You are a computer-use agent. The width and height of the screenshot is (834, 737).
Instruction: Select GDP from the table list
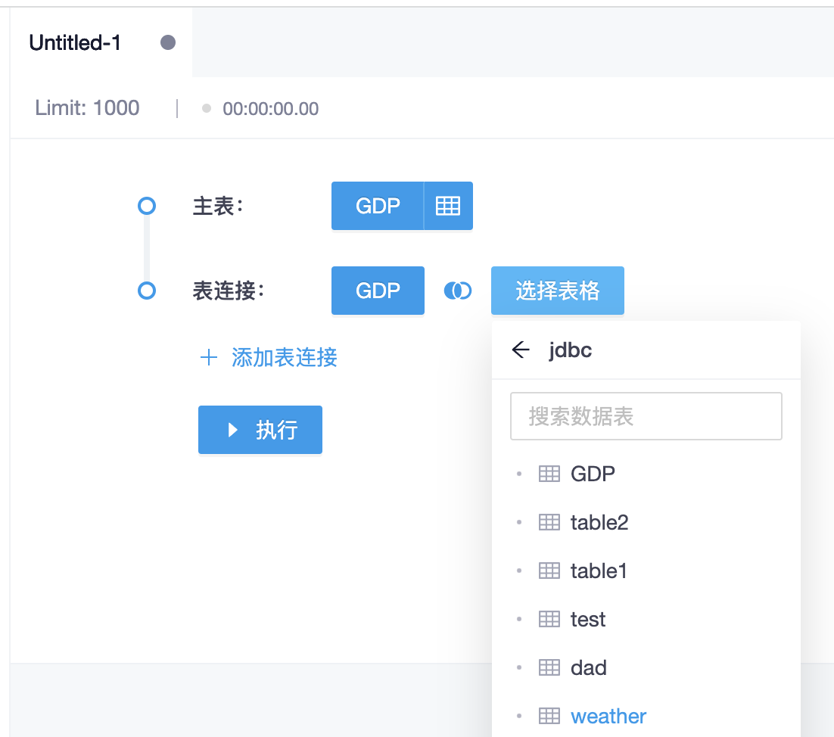(x=593, y=474)
